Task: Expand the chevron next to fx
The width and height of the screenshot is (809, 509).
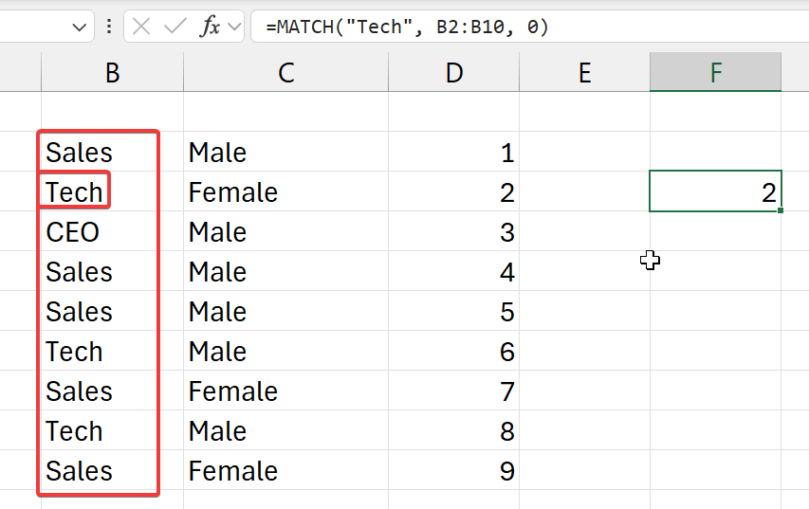Action: tap(234, 27)
